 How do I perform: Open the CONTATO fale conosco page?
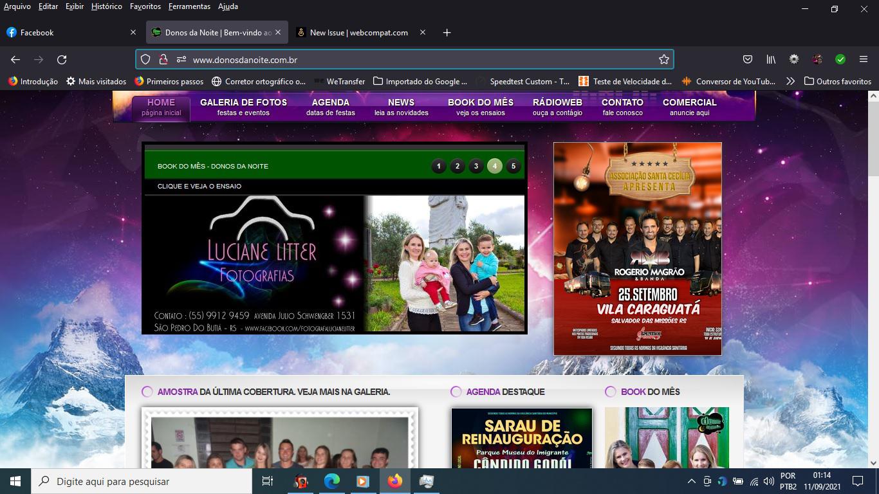pos(622,107)
